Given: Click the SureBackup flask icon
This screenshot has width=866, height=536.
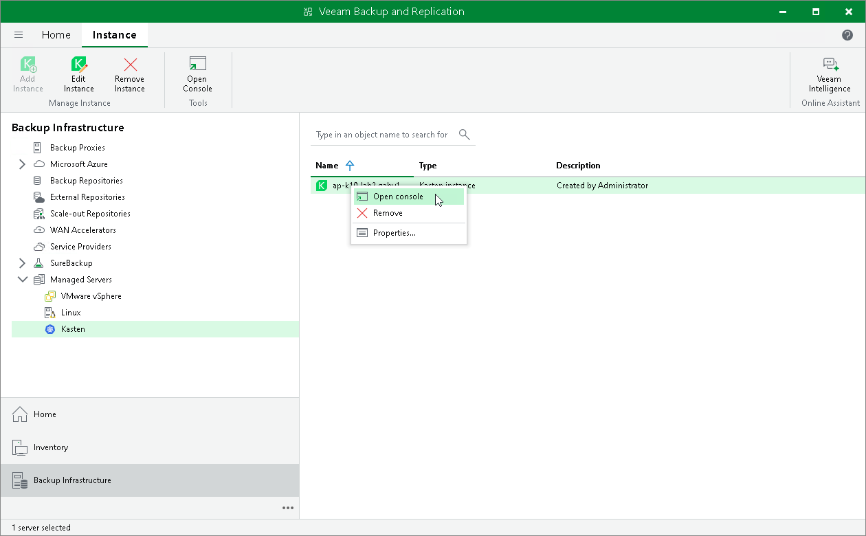Looking at the screenshot, I should [x=38, y=263].
